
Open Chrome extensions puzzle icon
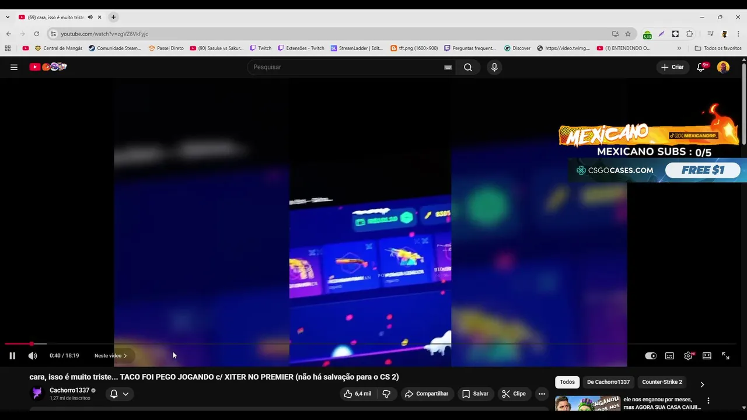[690, 34]
